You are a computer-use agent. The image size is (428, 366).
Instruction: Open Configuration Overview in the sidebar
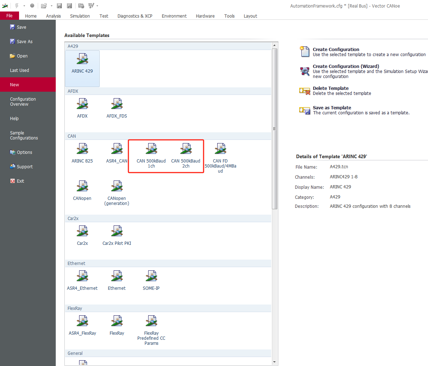28,101
